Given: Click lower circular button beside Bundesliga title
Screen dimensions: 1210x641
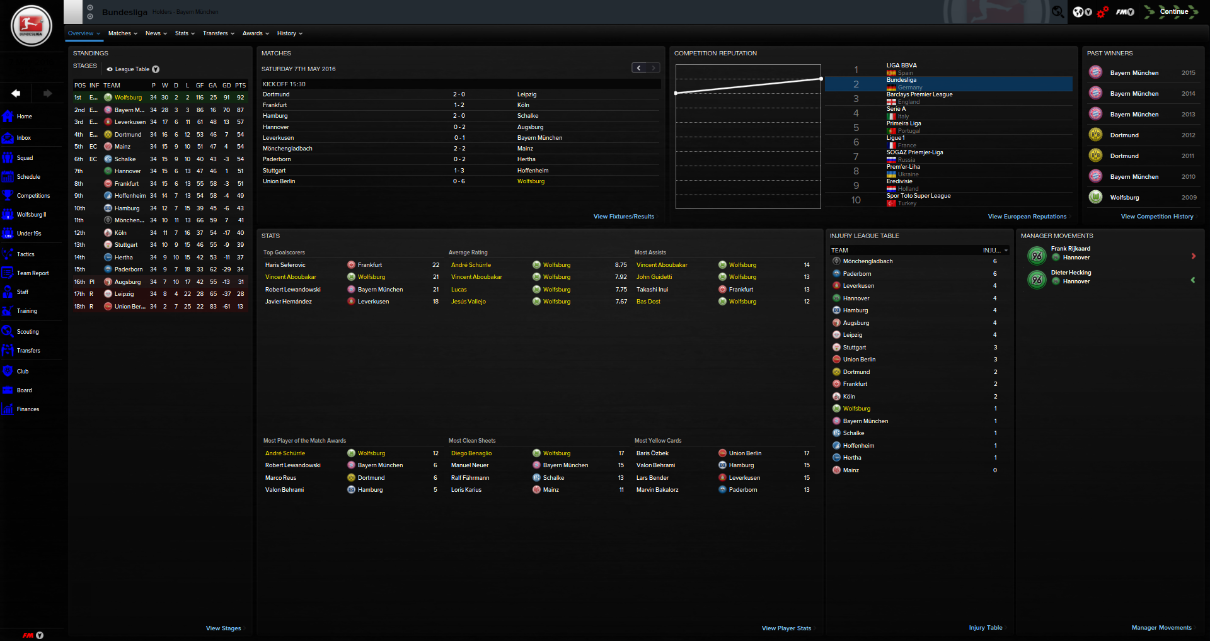Looking at the screenshot, I should 90,16.
